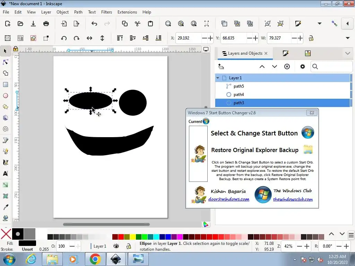Open the door2windows.com link
355x266 pixels.
pyautogui.click(x=228, y=199)
